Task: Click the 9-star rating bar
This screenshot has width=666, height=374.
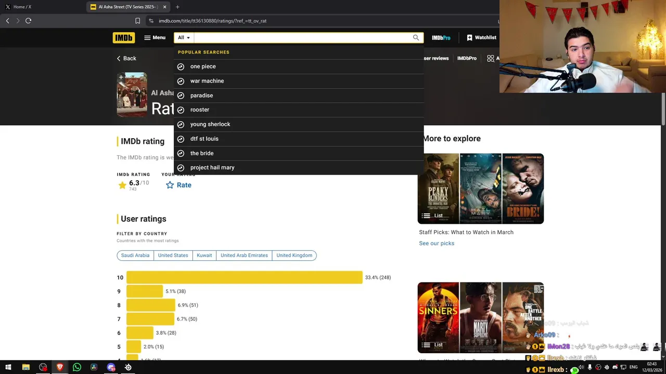Action: point(145,291)
